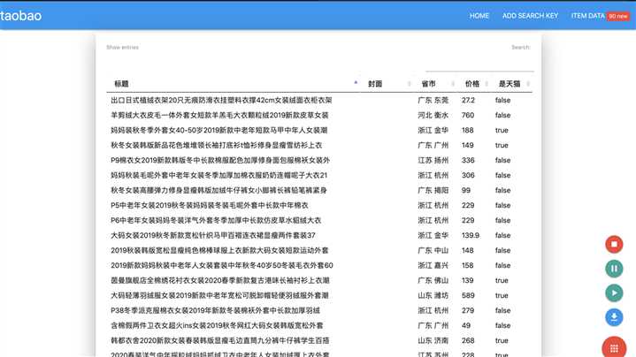Click price cell 139.9

pos(471,235)
